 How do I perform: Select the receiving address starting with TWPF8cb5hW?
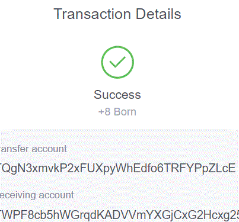[119, 215]
